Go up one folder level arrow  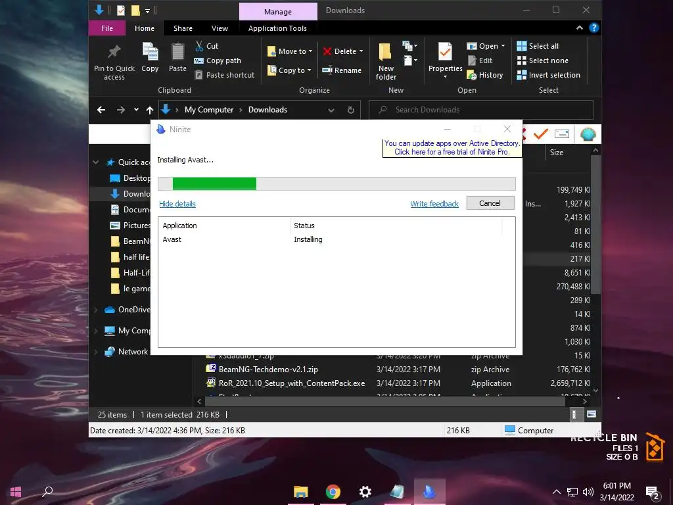pyautogui.click(x=150, y=110)
